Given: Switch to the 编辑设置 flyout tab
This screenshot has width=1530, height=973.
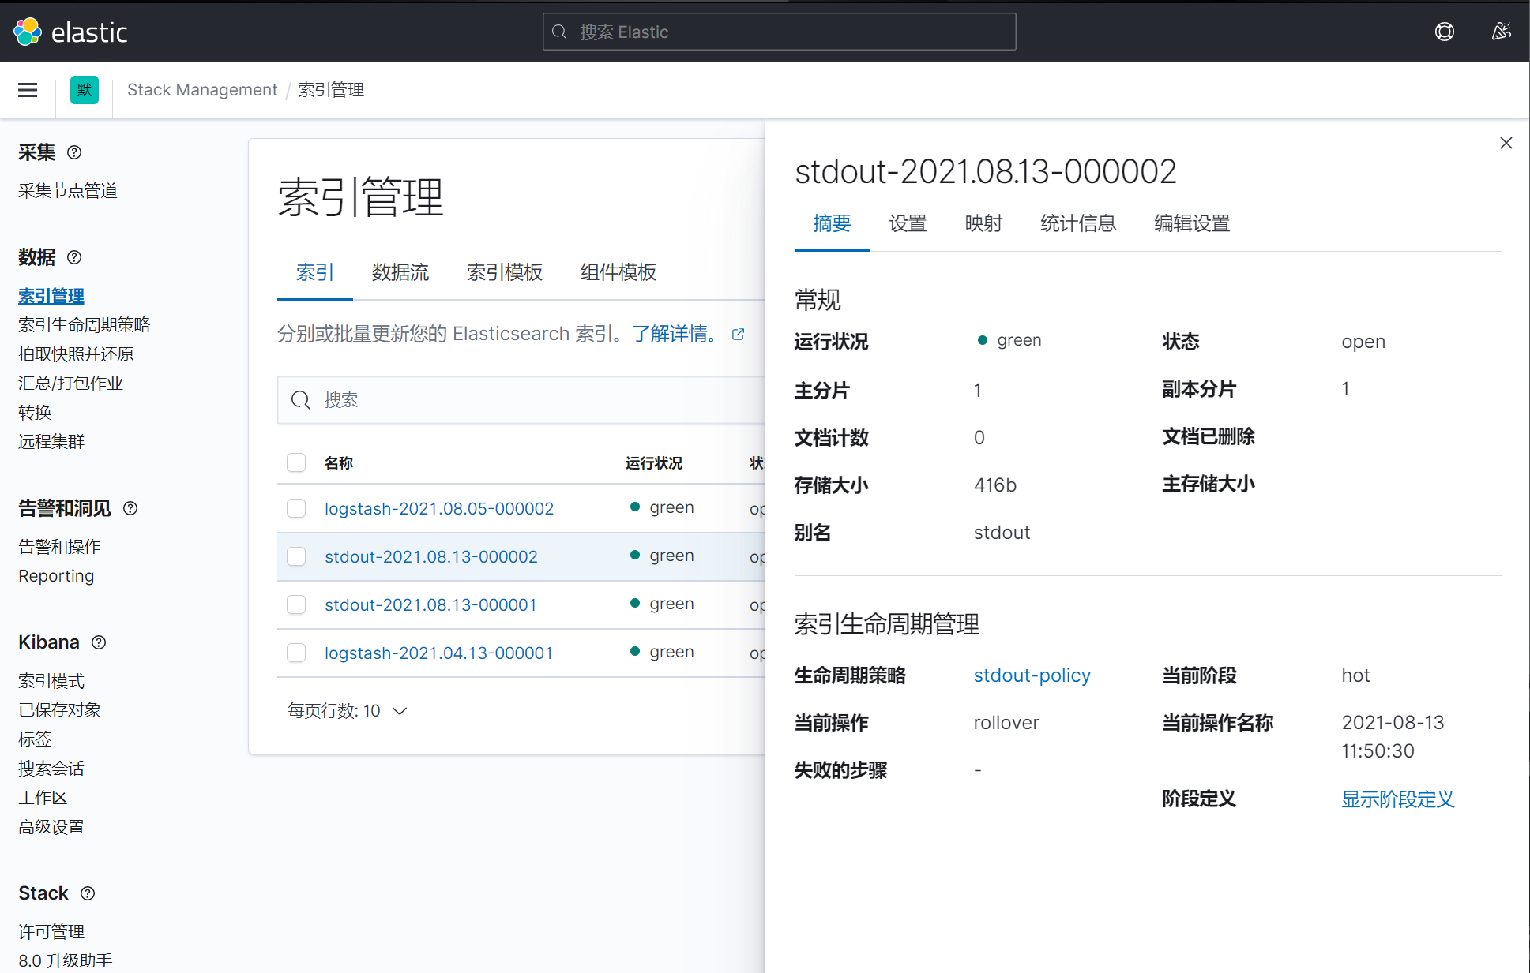Looking at the screenshot, I should pos(1192,223).
